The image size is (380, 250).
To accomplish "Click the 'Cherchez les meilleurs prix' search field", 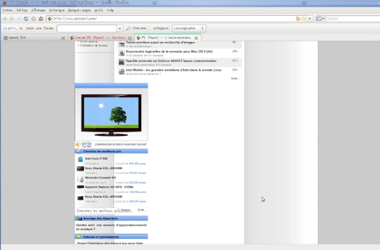I will coord(98,211).
